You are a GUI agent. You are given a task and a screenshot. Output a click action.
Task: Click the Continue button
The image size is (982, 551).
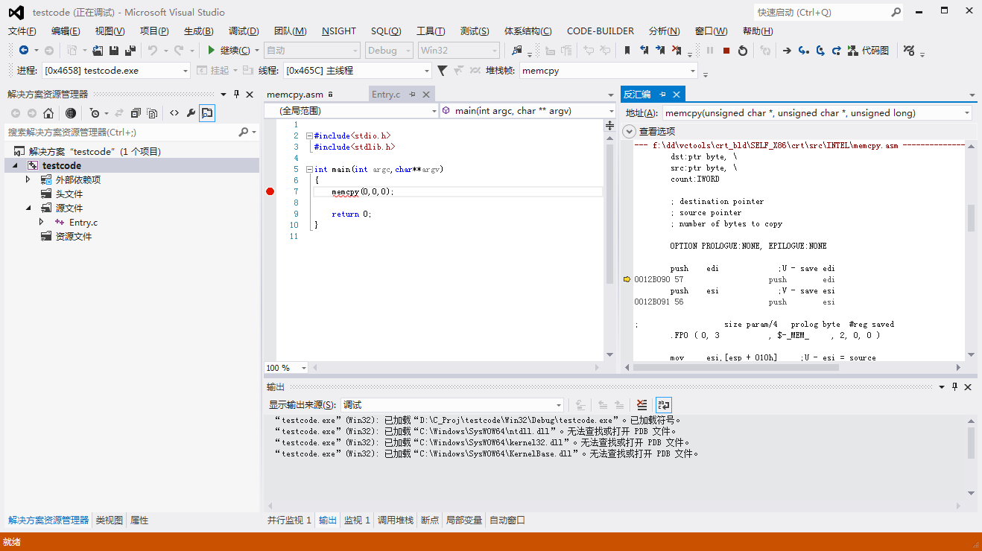pos(229,50)
